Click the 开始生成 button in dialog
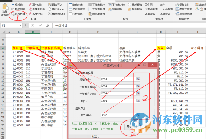The height and width of the screenshot is (139, 206). (x=132, y=126)
